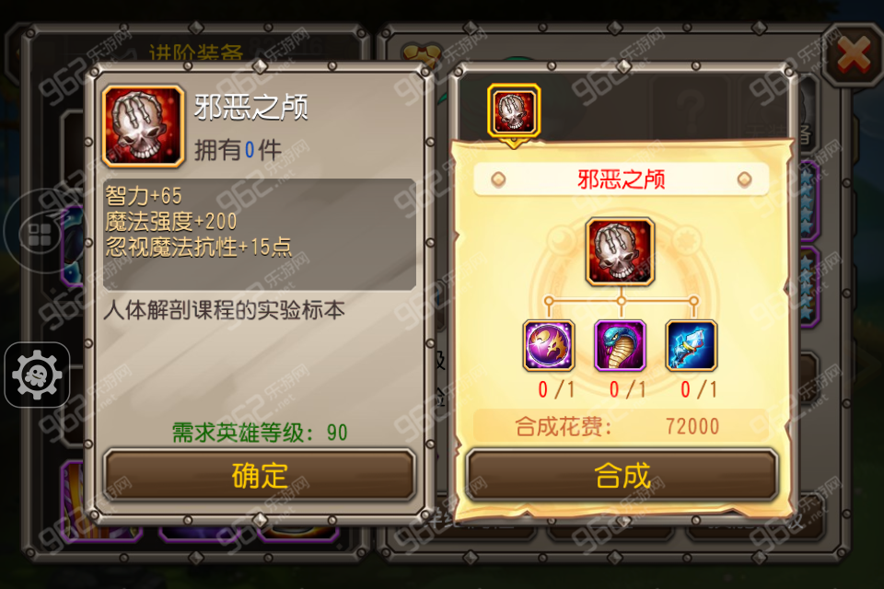Close the panel with red X
Viewport: 884px width, 589px height.
[854, 55]
